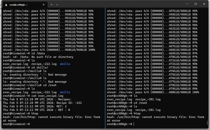The width and height of the screenshot is (210, 130).
Task: Open a new tab with the plus button
Action: 52,4
